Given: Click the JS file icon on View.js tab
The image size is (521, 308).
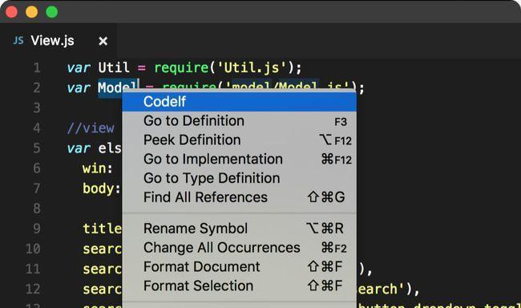Looking at the screenshot, I should (x=18, y=41).
